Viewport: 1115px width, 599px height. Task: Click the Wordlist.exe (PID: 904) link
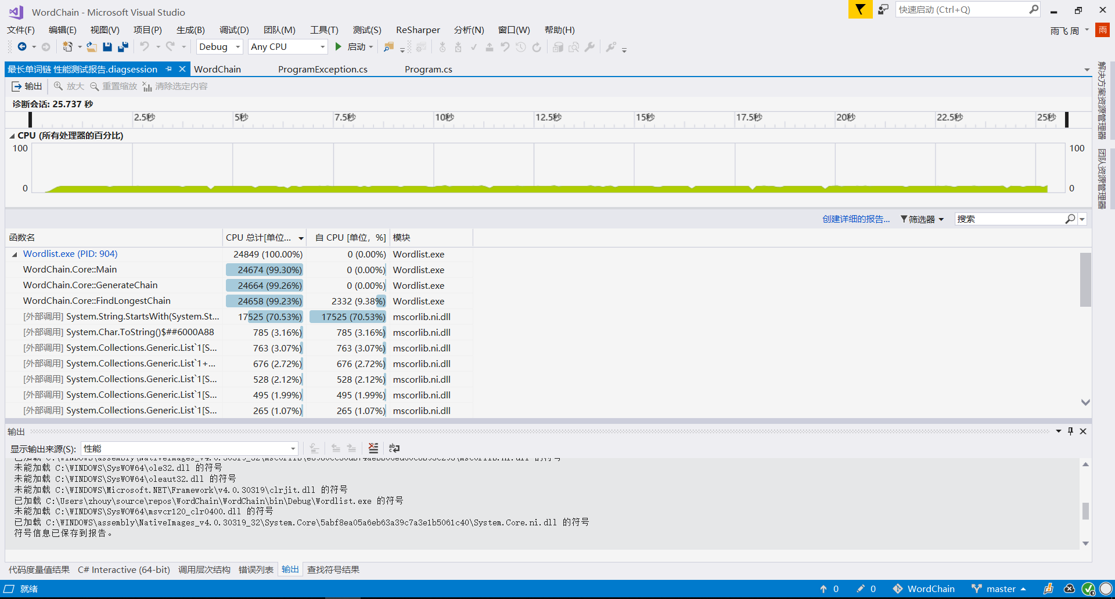70,254
